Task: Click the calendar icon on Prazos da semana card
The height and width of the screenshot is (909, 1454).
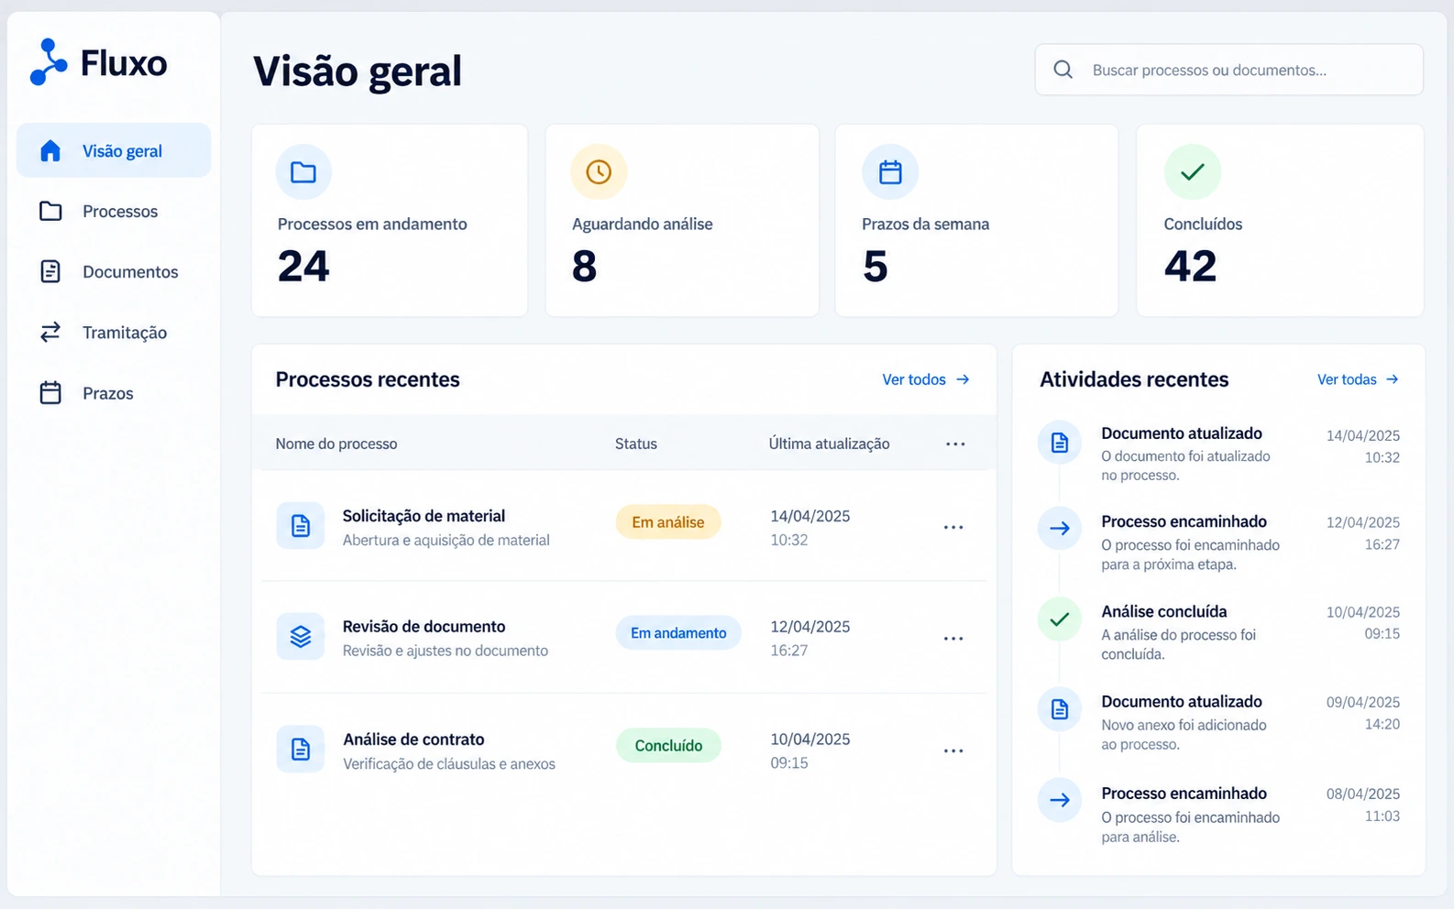Action: (x=890, y=171)
